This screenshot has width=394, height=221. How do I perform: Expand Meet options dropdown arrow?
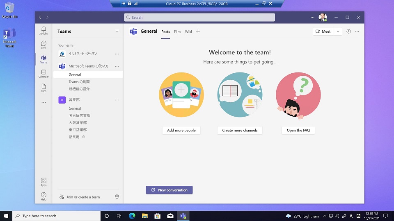point(338,32)
